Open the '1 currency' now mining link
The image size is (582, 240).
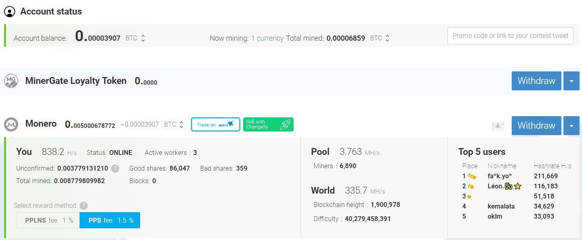point(267,38)
